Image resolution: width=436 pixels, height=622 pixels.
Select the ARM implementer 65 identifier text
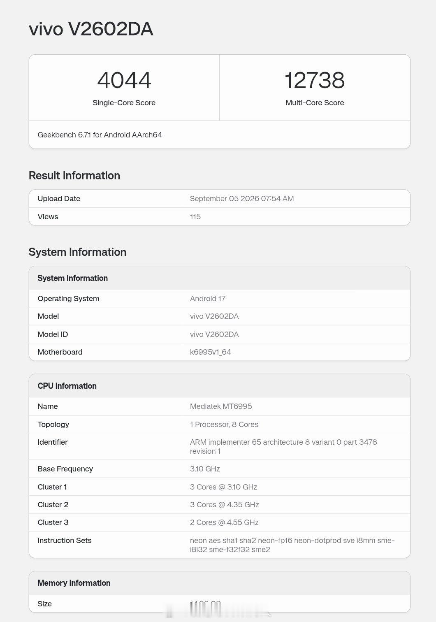pyautogui.click(x=283, y=447)
